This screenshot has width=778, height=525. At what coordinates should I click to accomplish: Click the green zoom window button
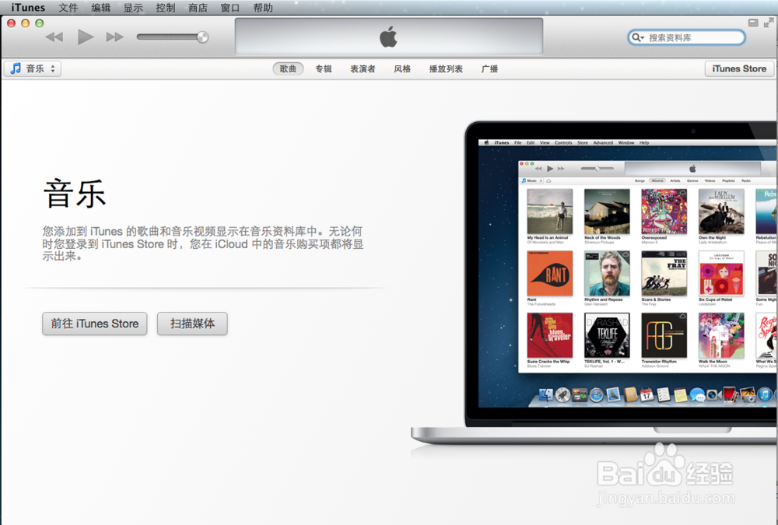pyautogui.click(x=39, y=23)
